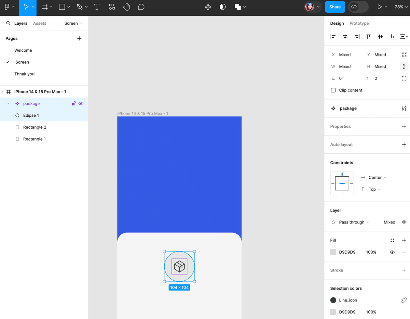410x319 pixels.
Task: Open fill styles grid icon
Action: point(392,241)
